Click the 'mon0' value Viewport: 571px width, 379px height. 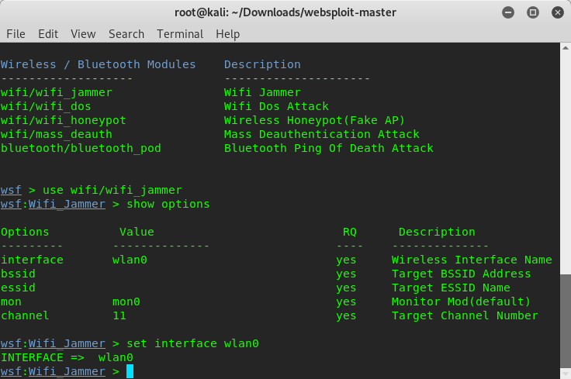(126, 301)
